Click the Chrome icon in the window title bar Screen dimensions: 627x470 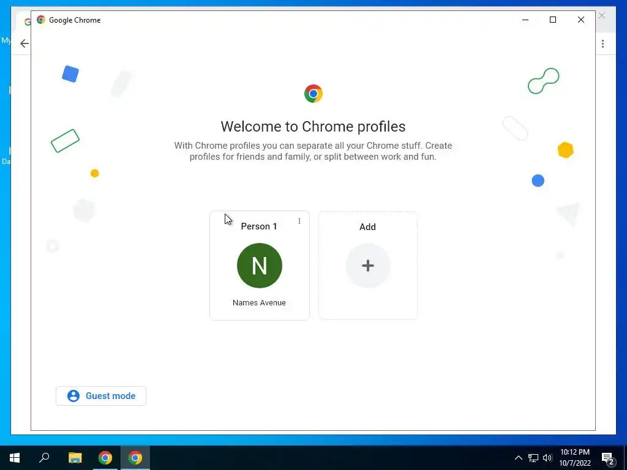(x=41, y=20)
